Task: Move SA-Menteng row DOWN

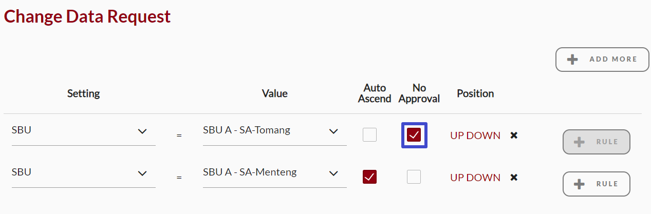Action: [x=487, y=178]
